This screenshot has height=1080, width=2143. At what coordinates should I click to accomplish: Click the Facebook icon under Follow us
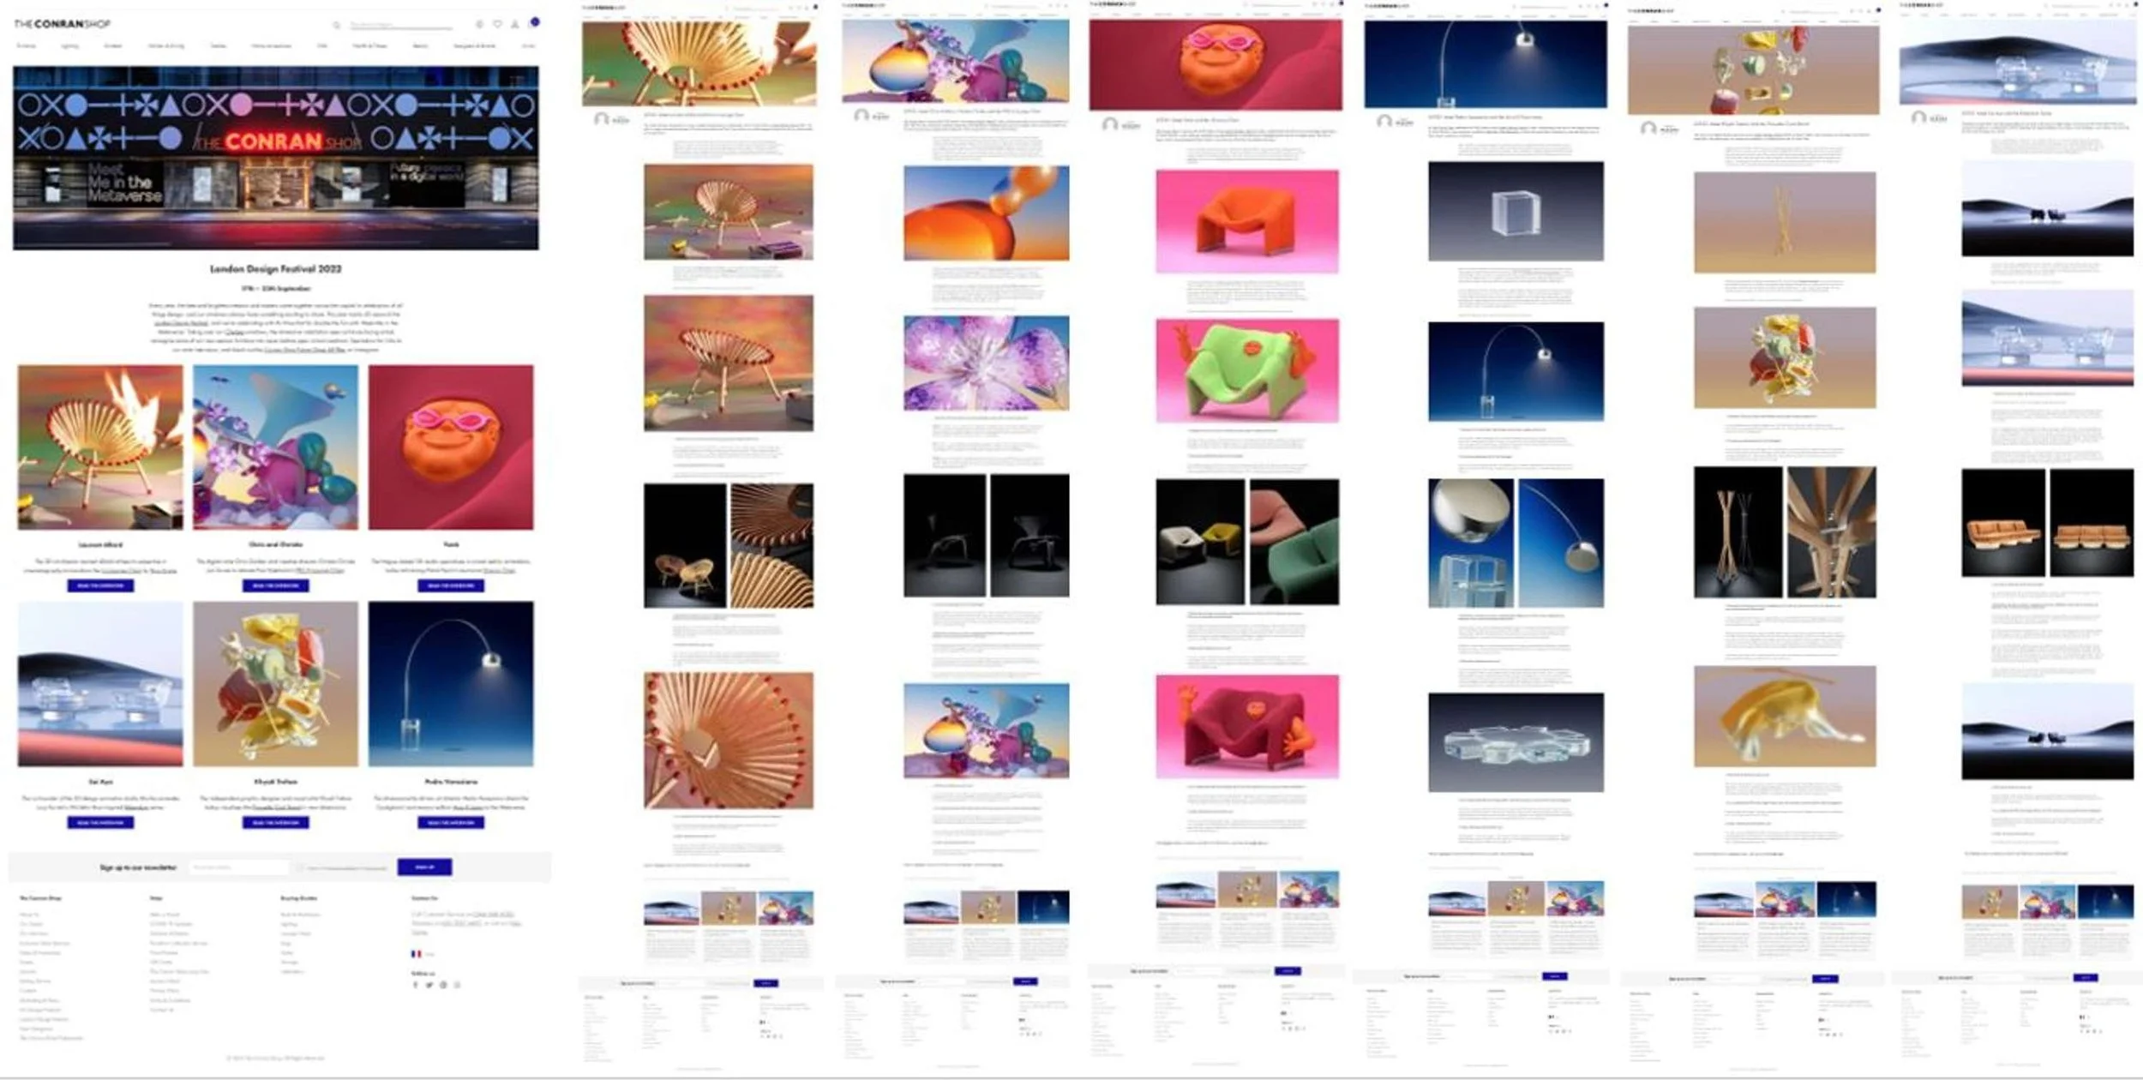[x=416, y=985]
